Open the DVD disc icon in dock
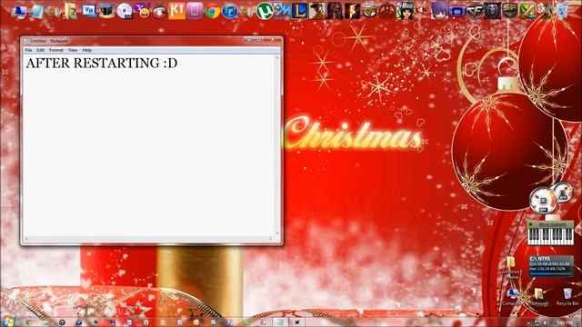The image size is (582, 327). click(x=125, y=11)
